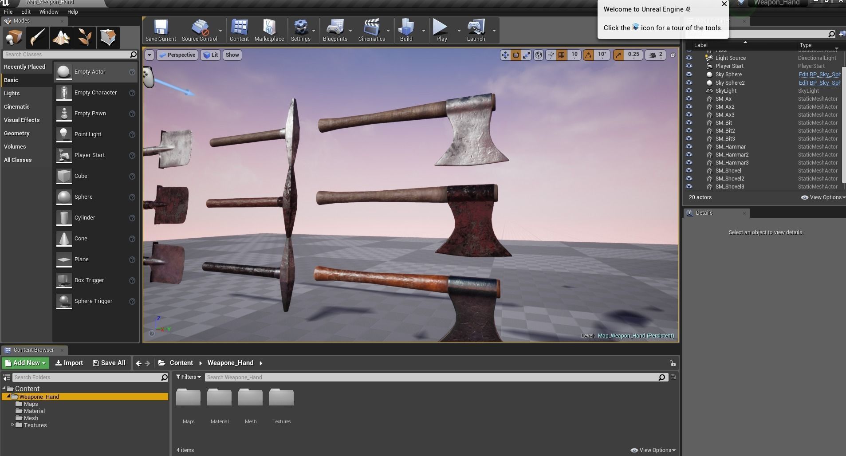Select the Landscape mode mountain icon

pyautogui.click(x=61, y=38)
